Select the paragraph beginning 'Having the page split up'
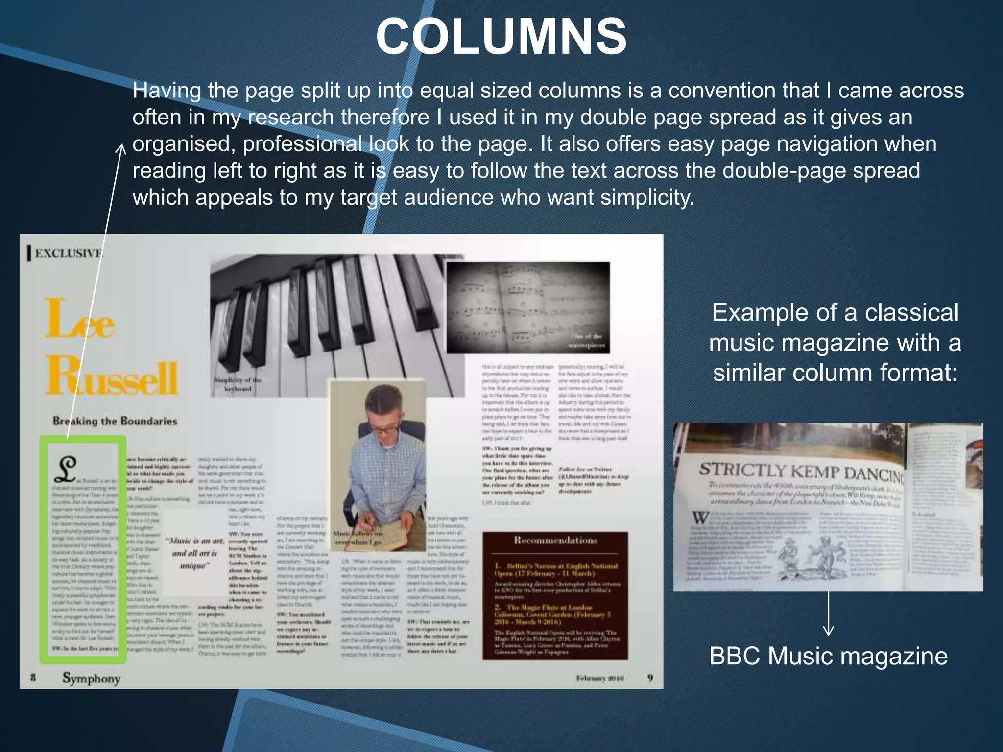The height and width of the screenshot is (752, 1003). [548, 144]
